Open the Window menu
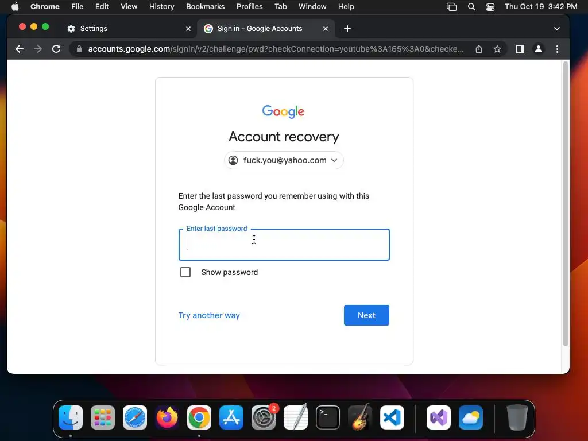 [x=312, y=7]
